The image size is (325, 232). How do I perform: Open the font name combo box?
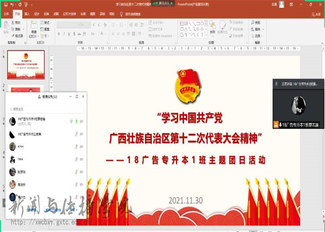68,25
